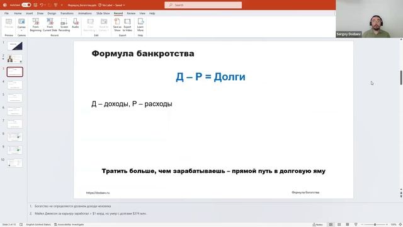403x227 pixels.
Task: Select slide 7 thumbnail
Action: [15, 124]
